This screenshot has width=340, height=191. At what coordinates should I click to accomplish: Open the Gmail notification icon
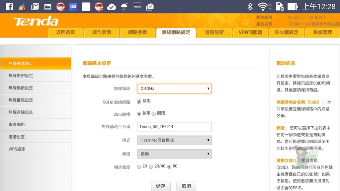[35, 7]
